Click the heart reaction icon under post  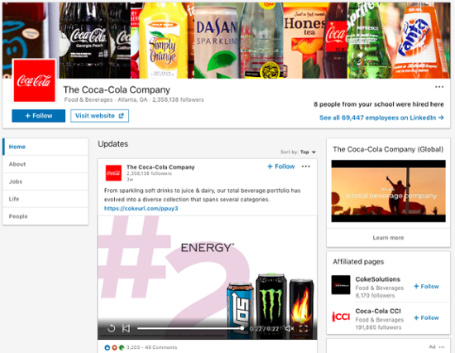coord(114,347)
